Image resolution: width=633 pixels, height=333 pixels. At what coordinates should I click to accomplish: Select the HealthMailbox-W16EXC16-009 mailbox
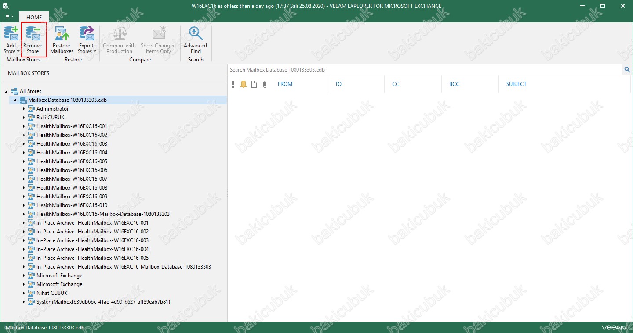[72, 197]
